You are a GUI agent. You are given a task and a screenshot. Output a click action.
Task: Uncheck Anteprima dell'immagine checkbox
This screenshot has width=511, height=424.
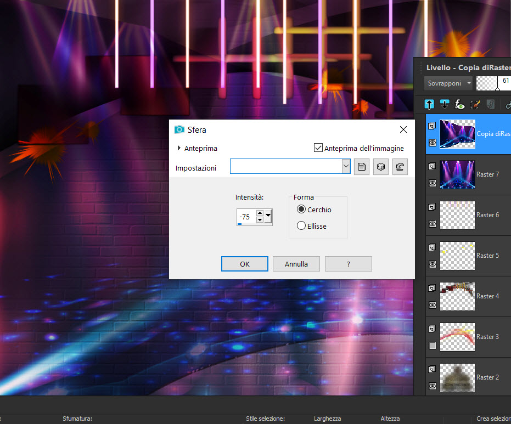[x=318, y=148]
